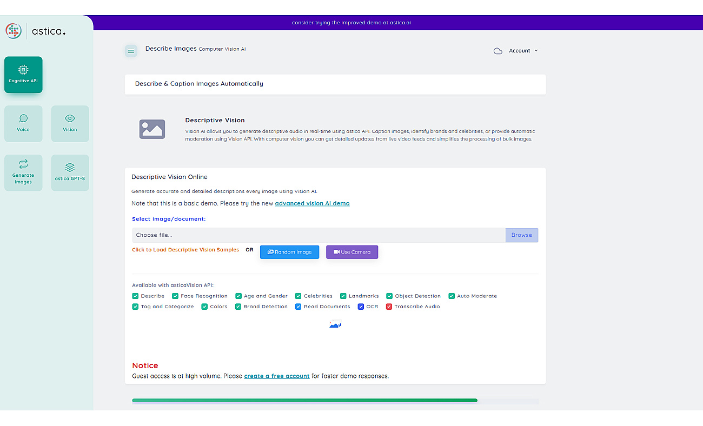Toggle Tag and Categorize checkbox
Viewport: 703px width, 426px height.
pos(135,307)
